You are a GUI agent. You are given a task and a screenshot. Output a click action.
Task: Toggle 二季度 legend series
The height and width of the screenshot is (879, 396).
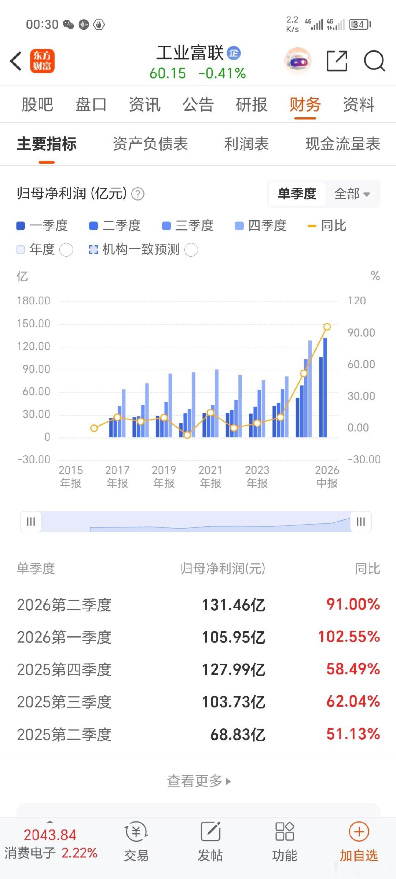pyautogui.click(x=115, y=226)
